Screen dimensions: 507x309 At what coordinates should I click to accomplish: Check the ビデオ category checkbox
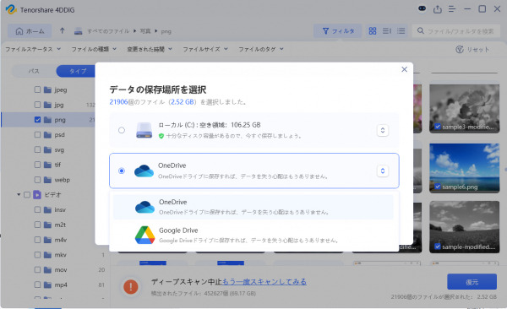click(27, 194)
